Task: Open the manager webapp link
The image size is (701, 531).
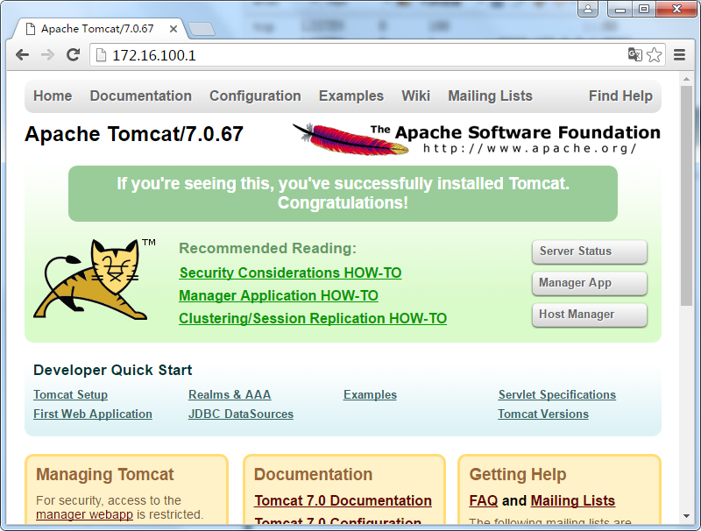Action: pos(84,515)
